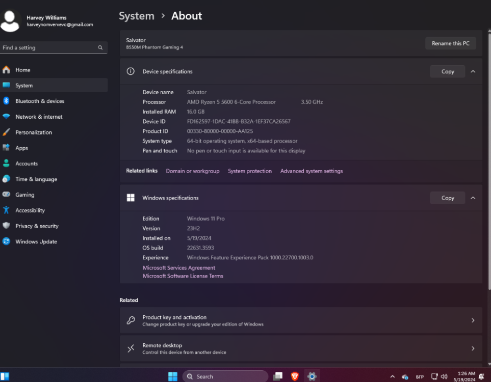Launch Brave browser from taskbar

click(295, 376)
